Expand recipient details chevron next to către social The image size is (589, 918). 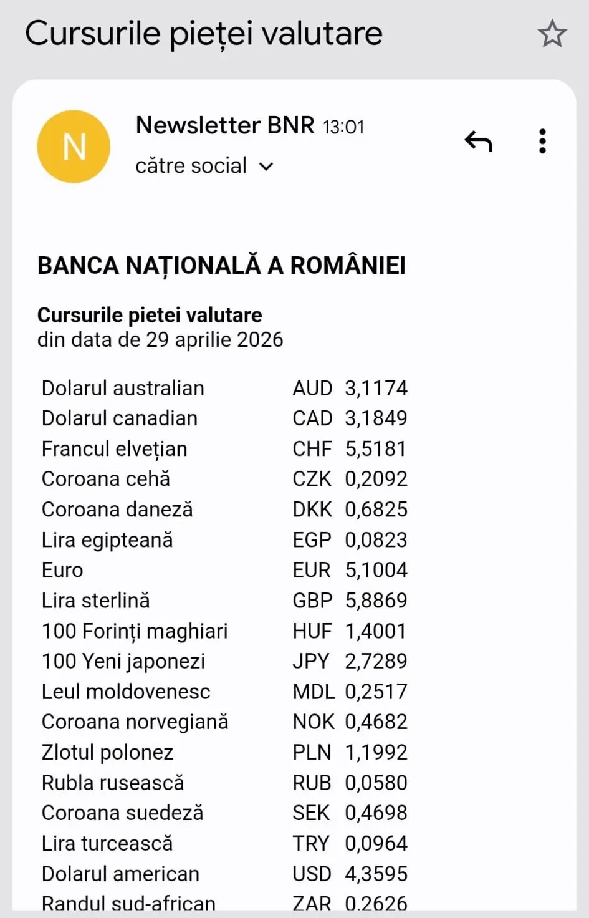[266, 167]
